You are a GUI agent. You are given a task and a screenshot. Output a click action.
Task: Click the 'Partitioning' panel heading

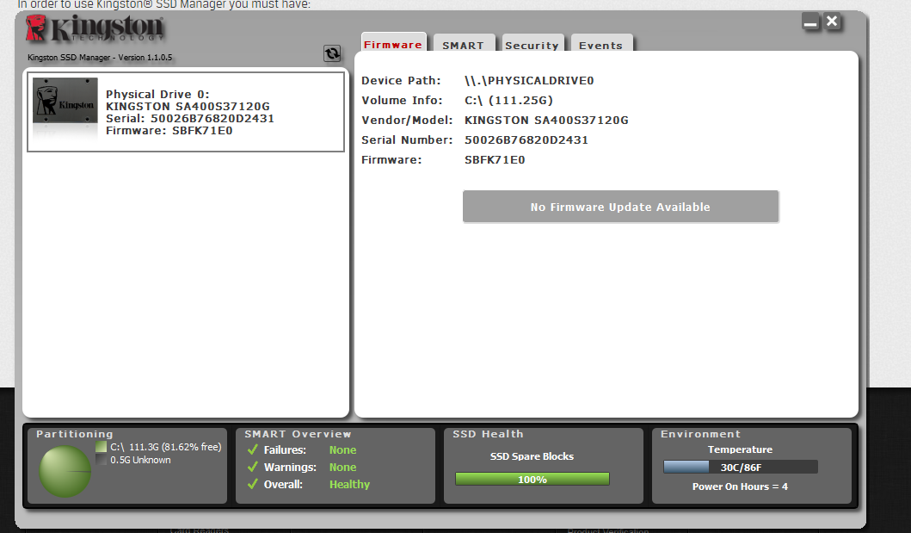[74, 434]
